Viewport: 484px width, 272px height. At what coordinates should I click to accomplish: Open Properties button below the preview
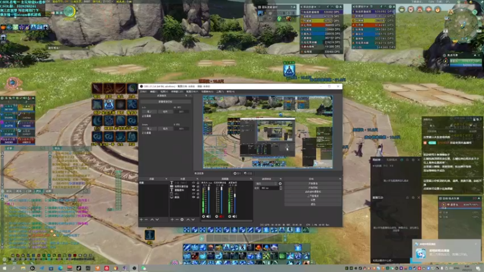[238, 173]
